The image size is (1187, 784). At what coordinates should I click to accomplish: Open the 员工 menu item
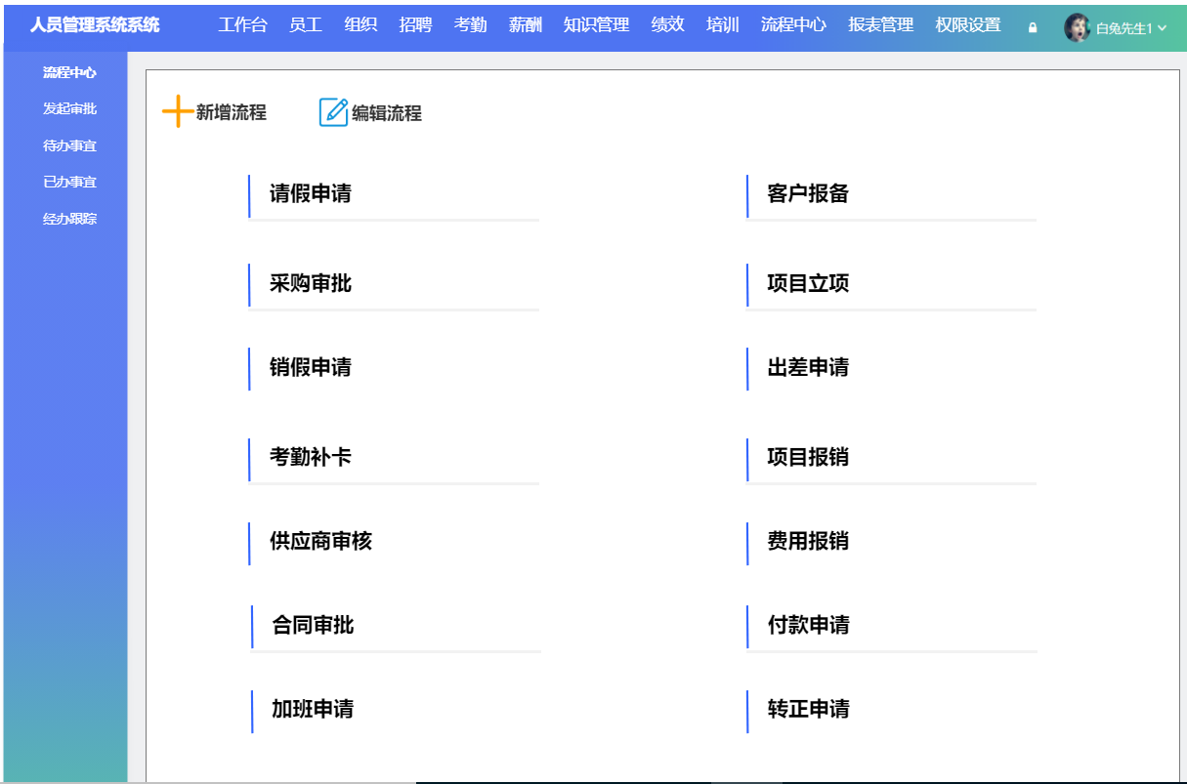306,24
